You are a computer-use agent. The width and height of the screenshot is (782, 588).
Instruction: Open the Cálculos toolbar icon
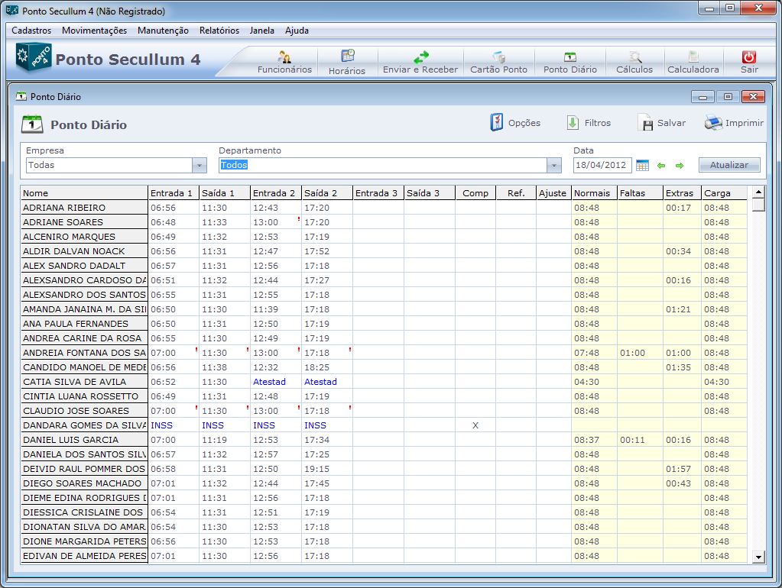tap(634, 57)
